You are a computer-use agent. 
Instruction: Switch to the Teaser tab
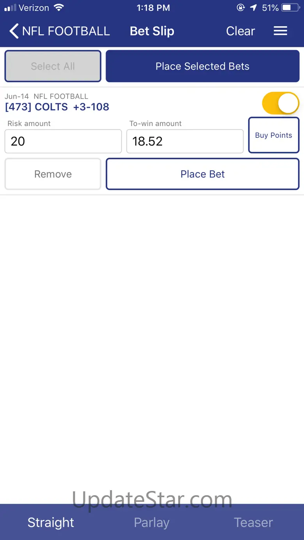point(253,522)
